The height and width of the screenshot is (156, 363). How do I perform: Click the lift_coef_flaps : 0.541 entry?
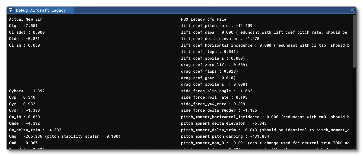(210, 51)
